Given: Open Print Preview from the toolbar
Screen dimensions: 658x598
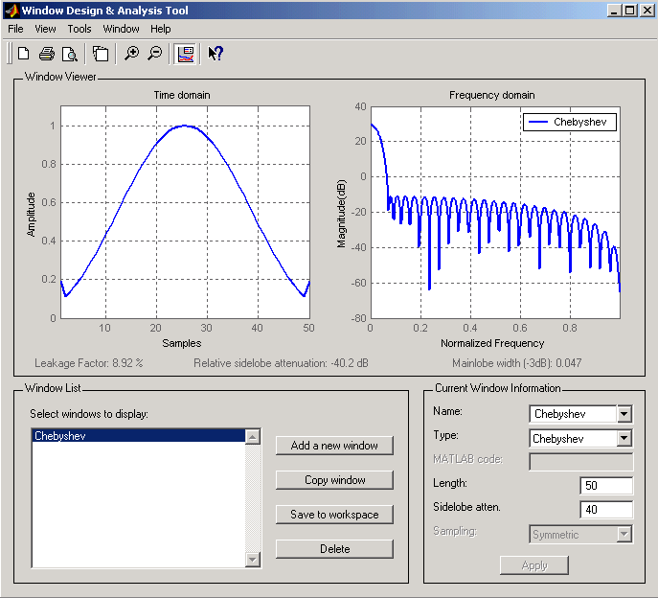Looking at the screenshot, I should click(69, 54).
